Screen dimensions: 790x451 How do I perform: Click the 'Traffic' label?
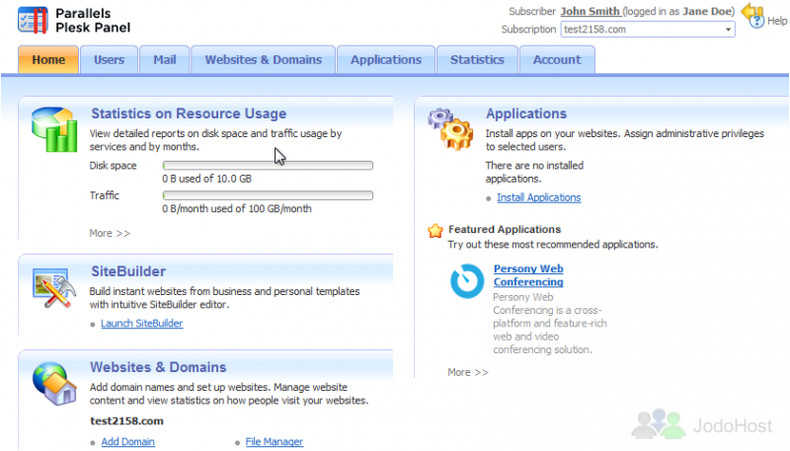(105, 195)
